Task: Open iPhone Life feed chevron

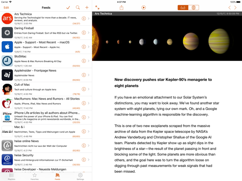Action: tap(89, 117)
